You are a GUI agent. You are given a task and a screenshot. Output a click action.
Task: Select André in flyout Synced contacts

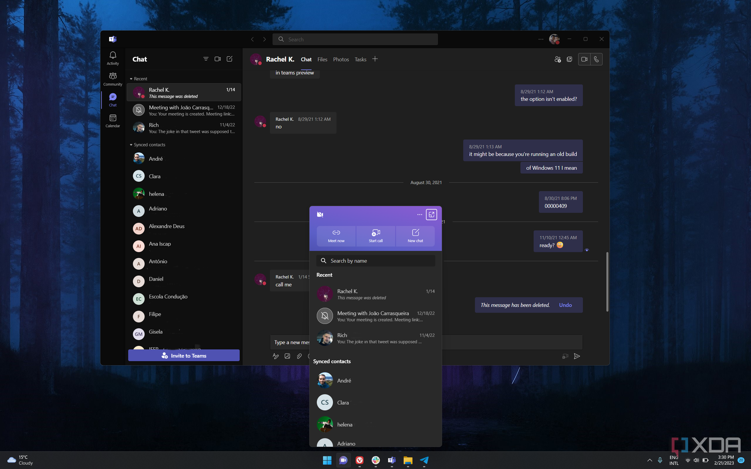pyautogui.click(x=375, y=380)
